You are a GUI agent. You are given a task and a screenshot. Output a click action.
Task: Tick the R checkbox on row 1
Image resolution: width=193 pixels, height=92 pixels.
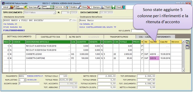[142, 46]
